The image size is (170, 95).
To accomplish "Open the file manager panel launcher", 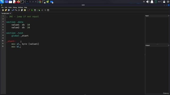I will (10, 2).
